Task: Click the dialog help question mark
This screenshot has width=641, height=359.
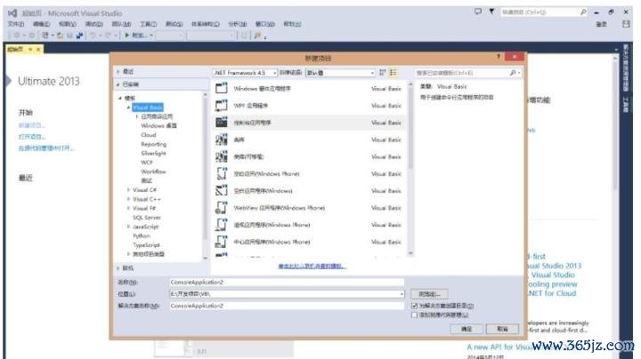Action: pos(499,56)
